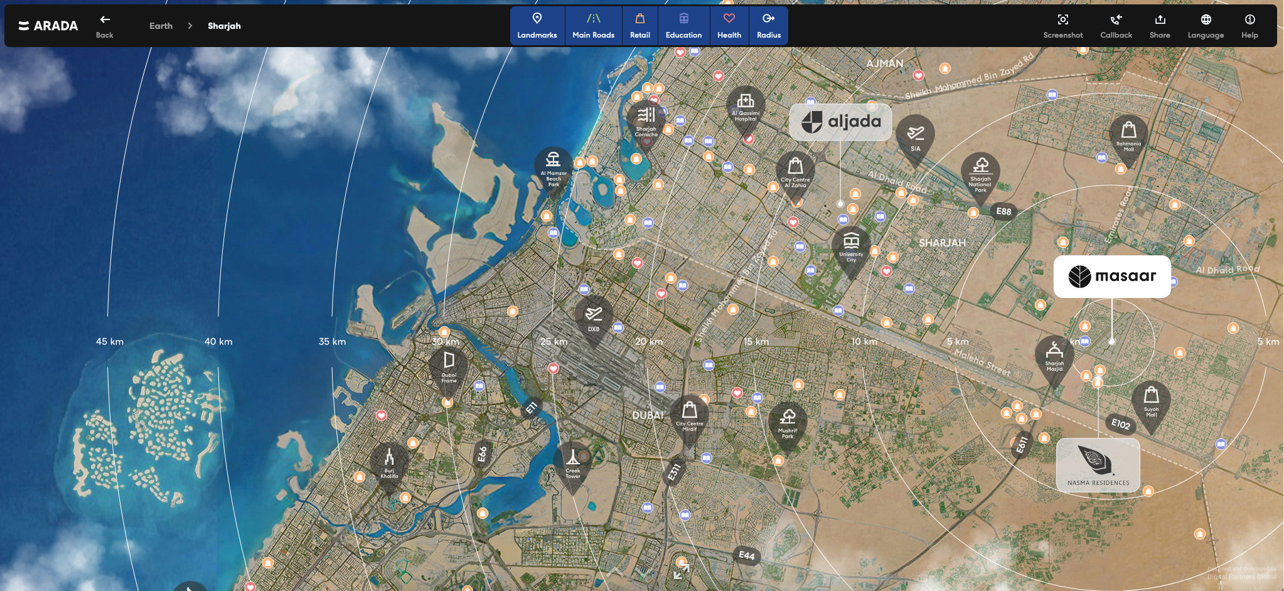Toggle the Education filter

[x=683, y=26]
